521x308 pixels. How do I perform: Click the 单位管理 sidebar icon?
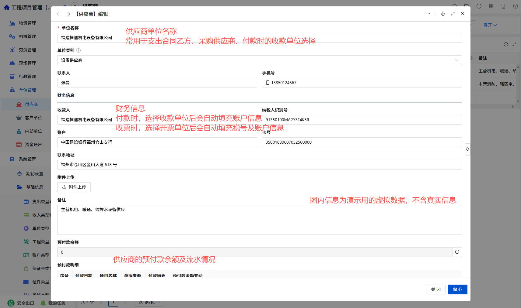click(12, 90)
